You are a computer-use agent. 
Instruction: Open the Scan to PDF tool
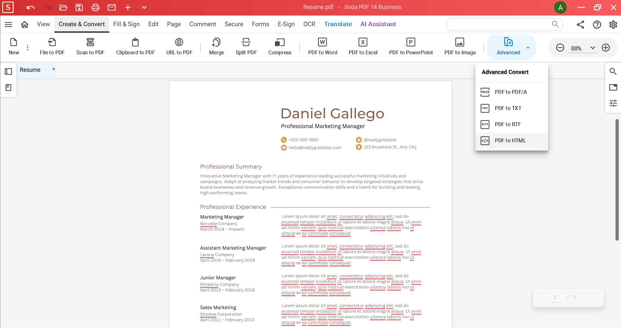(x=90, y=46)
